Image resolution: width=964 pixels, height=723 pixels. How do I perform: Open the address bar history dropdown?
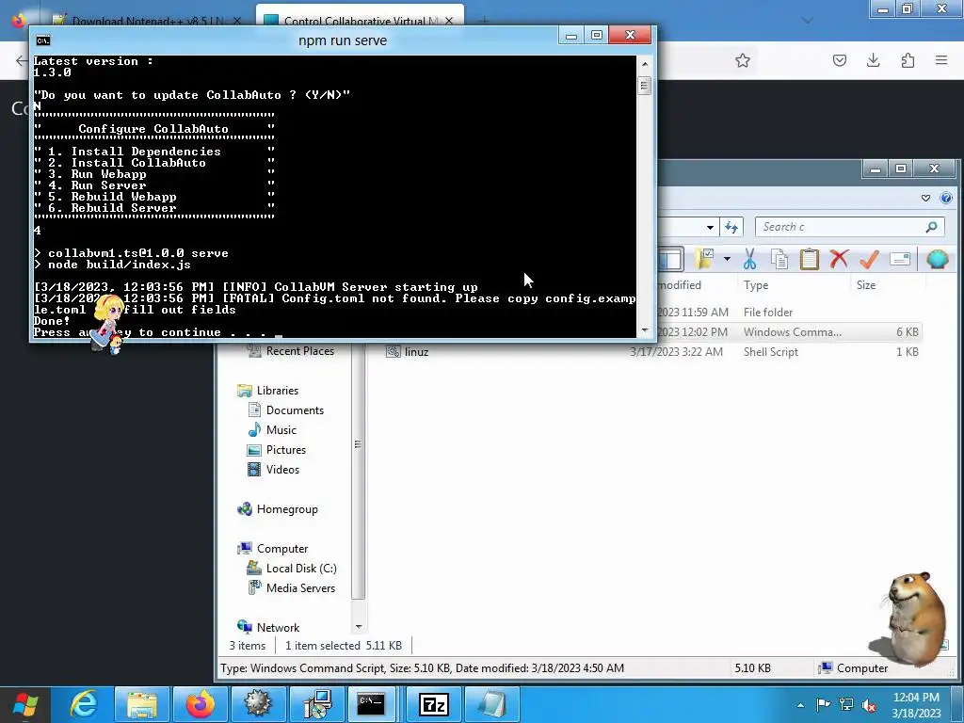(710, 227)
